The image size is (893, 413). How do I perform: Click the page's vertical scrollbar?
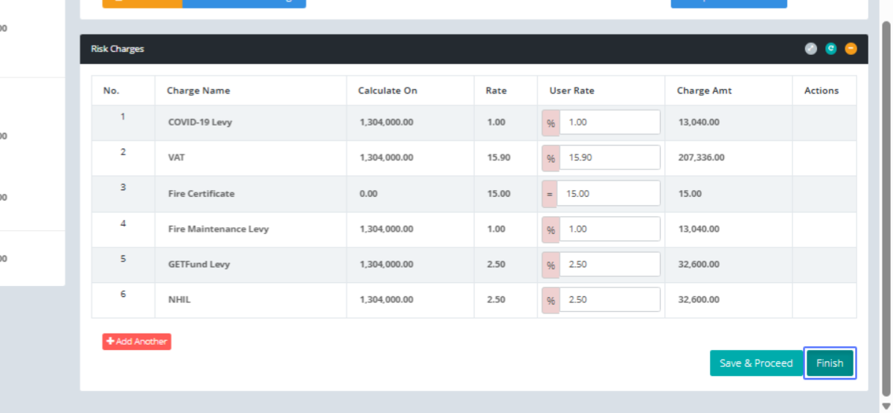click(x=886, y=208)
